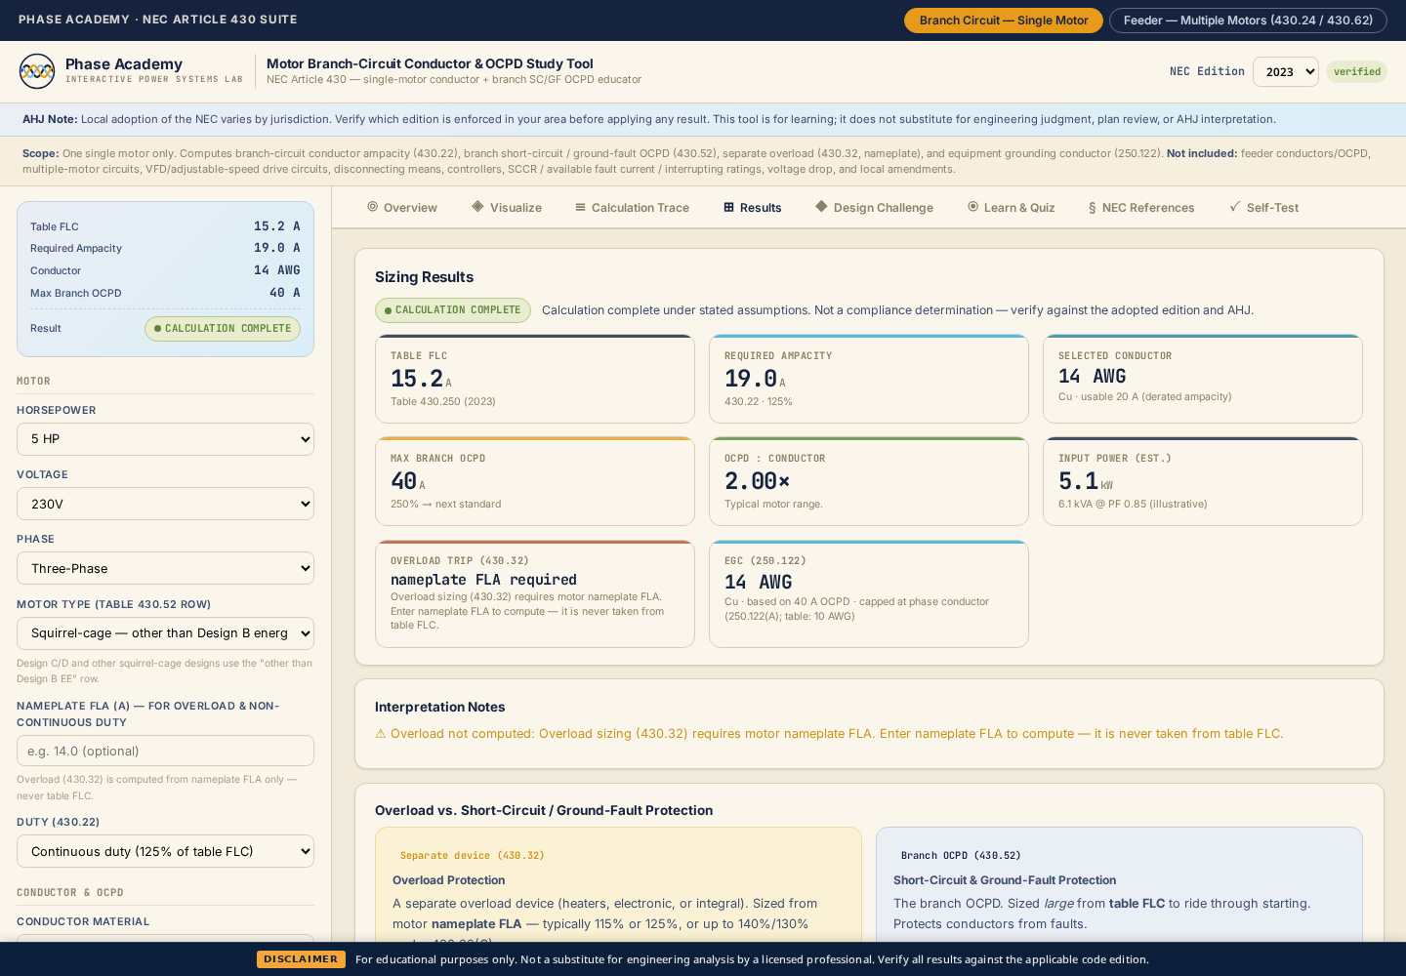Click the Phase Academy logo icon
This screenshot has height=976, width=1406.
[37, 71]
